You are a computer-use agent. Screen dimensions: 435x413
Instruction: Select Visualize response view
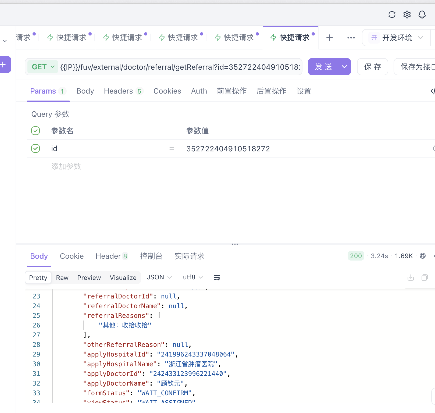123,277
